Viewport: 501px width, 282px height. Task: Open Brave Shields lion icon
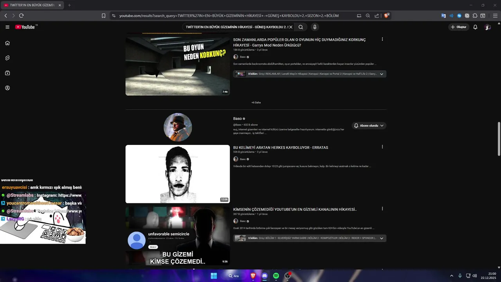pos(386,16)
